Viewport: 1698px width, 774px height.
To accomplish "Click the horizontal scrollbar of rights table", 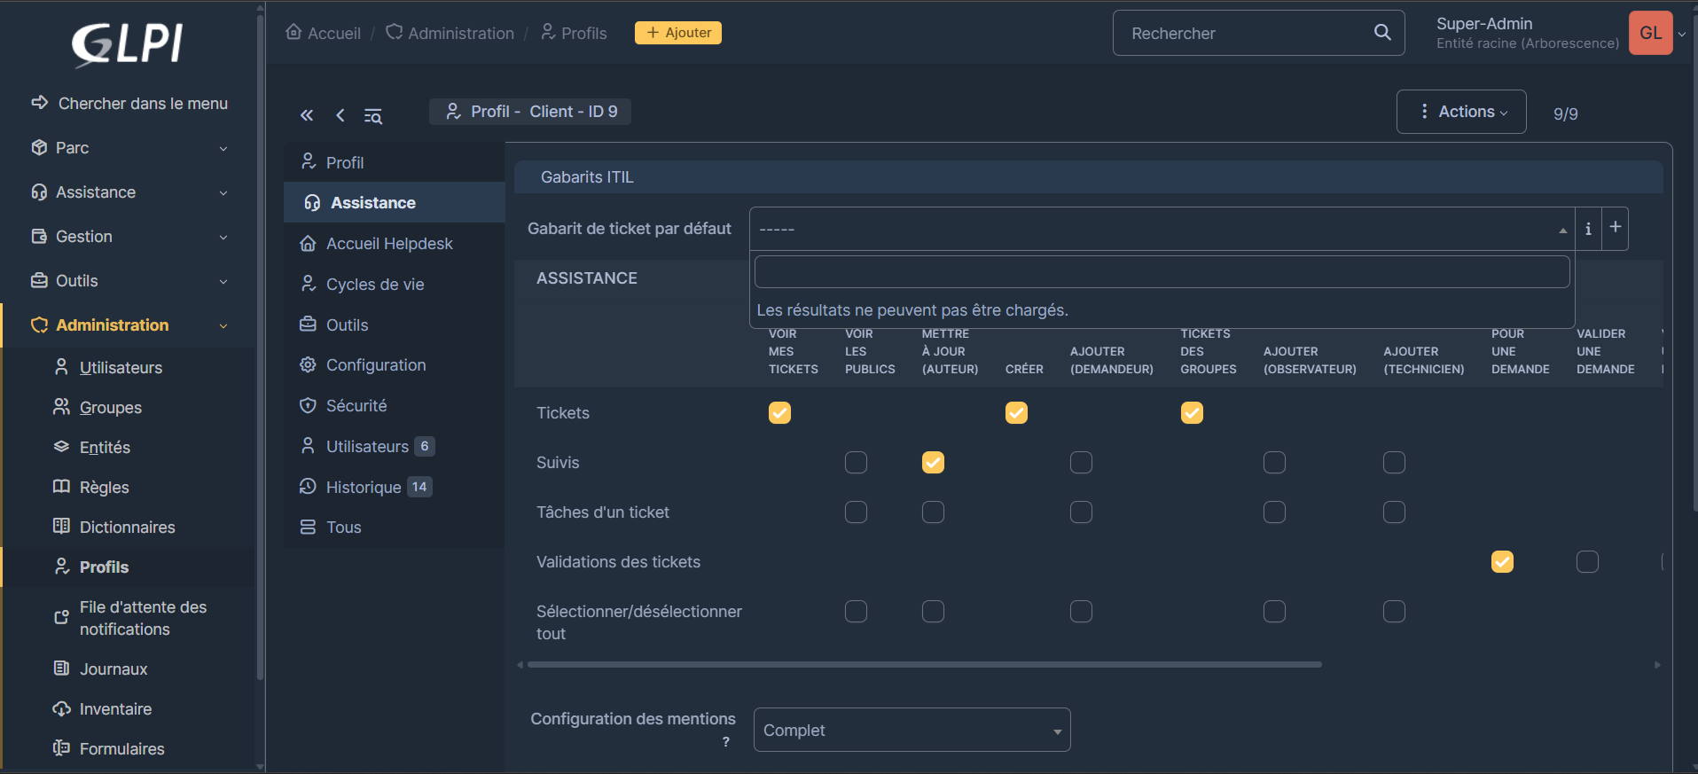I will pos(924,664).
